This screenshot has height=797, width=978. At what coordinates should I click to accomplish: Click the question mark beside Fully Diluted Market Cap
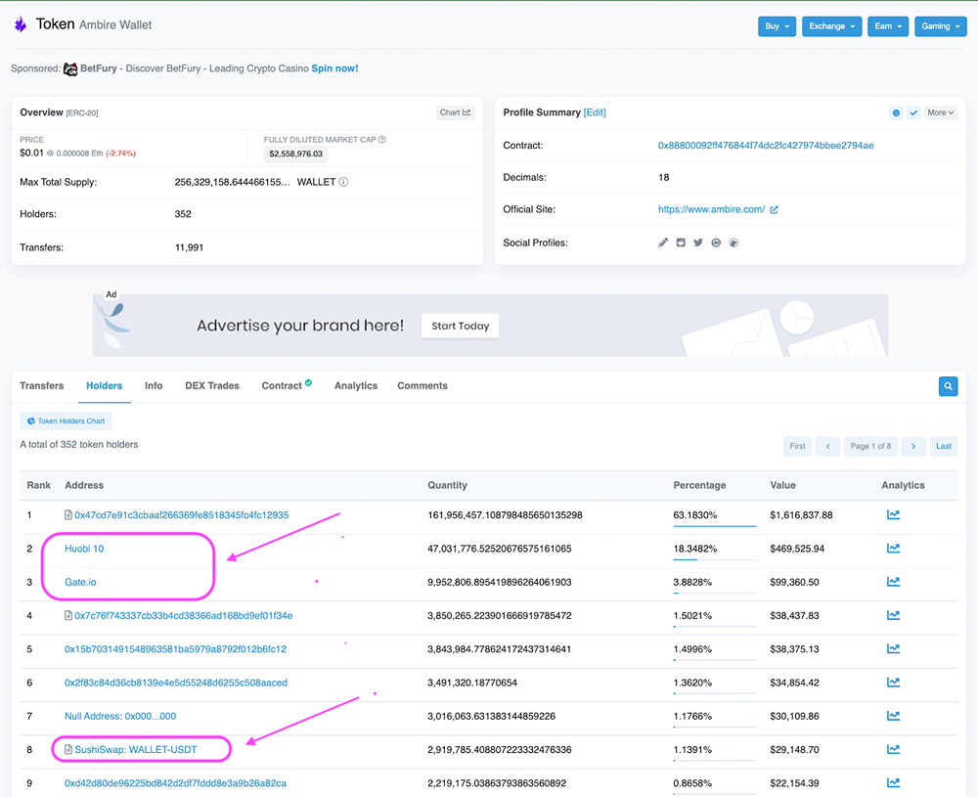coord(382,140)
